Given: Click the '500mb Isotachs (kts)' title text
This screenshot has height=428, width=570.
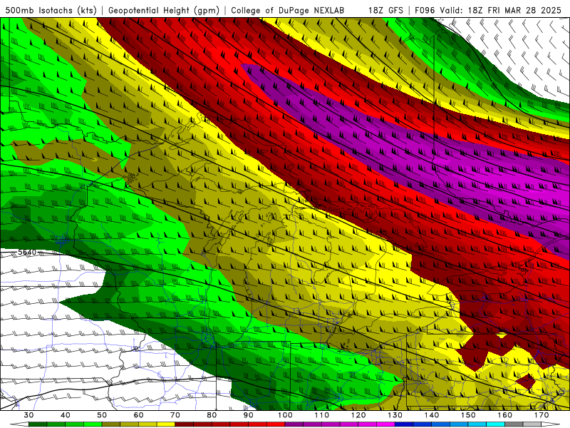Looking at the screenshot, I should tap(51, 10).
